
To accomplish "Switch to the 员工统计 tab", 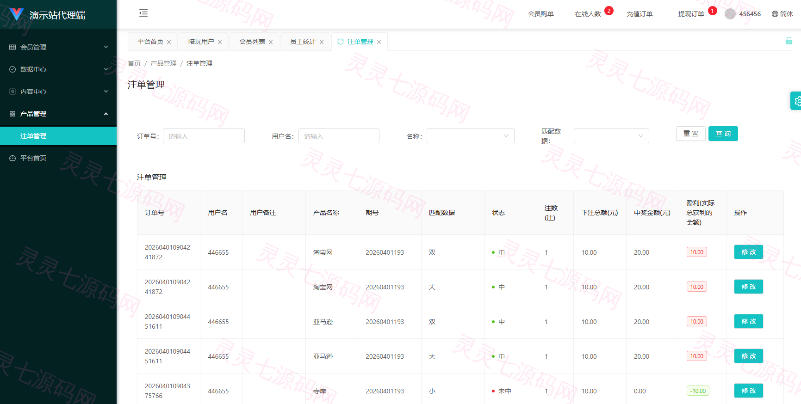I will pyautogui.click(x=303, y=42).
